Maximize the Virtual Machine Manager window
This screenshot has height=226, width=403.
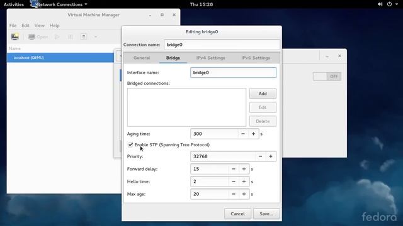pos(162,15)
